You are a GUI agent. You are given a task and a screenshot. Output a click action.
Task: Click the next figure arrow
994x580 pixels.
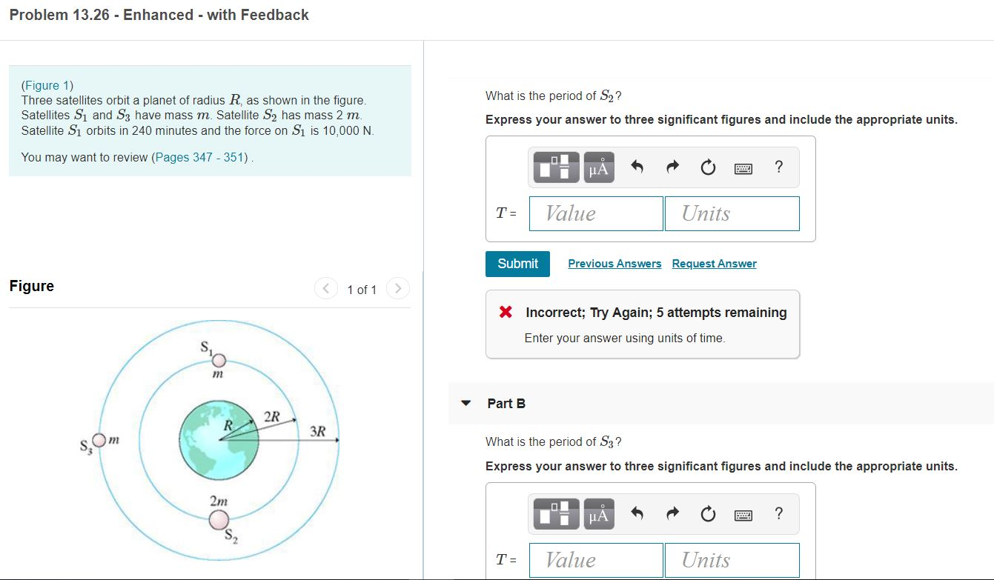click(398, 289)
